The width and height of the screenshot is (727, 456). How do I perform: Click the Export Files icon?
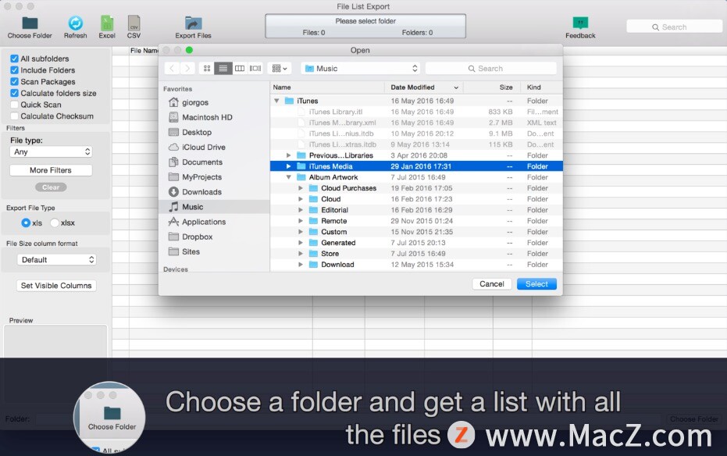pos(193,27)
